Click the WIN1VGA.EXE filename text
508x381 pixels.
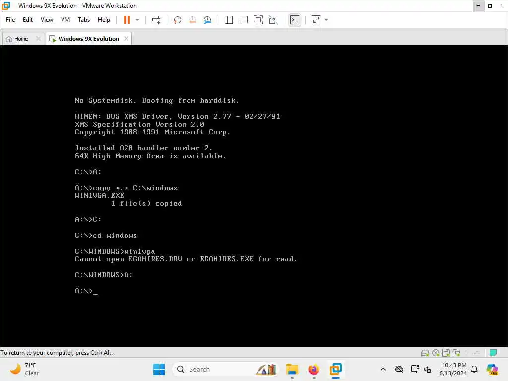[99, 195]
